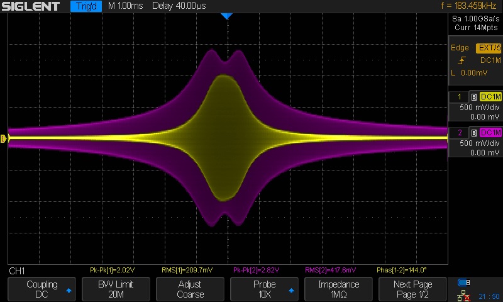503x302 pixels.
Task: Toggle the BW Limit 20M setting
Action: coord(116,289)
